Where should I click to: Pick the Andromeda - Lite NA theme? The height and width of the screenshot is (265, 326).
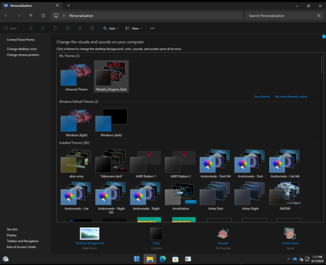click(285, 164)
